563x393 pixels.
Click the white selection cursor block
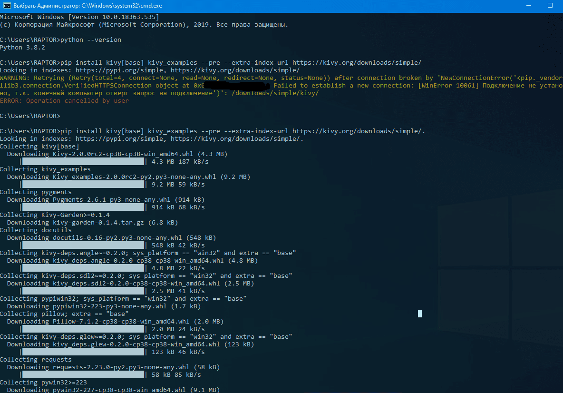[420, 313]
